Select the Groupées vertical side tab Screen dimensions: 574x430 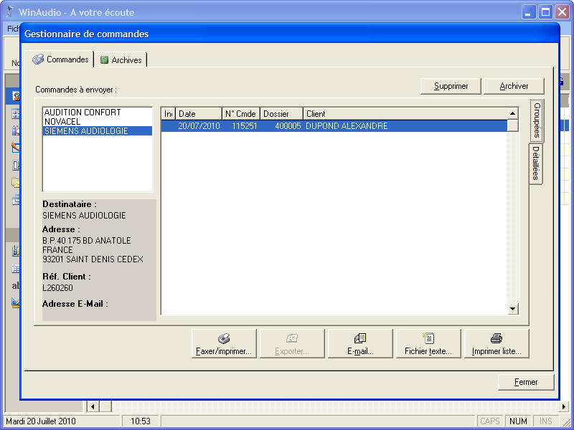[x=537, y=120]
